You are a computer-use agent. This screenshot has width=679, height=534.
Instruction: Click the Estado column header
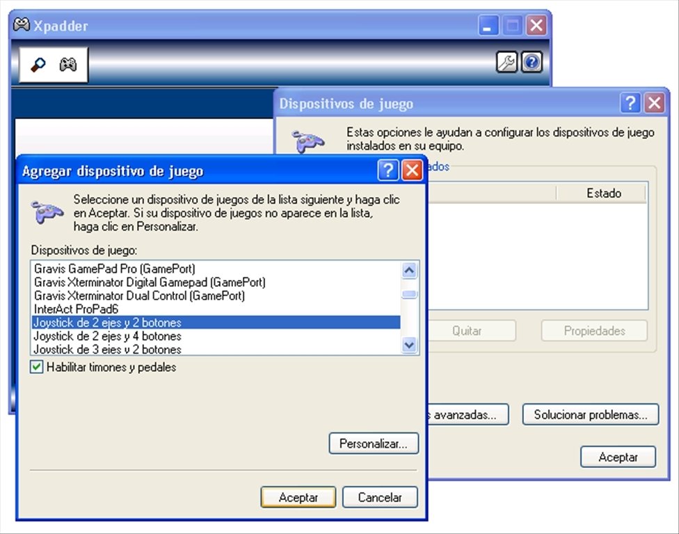[x=601, y=193]
